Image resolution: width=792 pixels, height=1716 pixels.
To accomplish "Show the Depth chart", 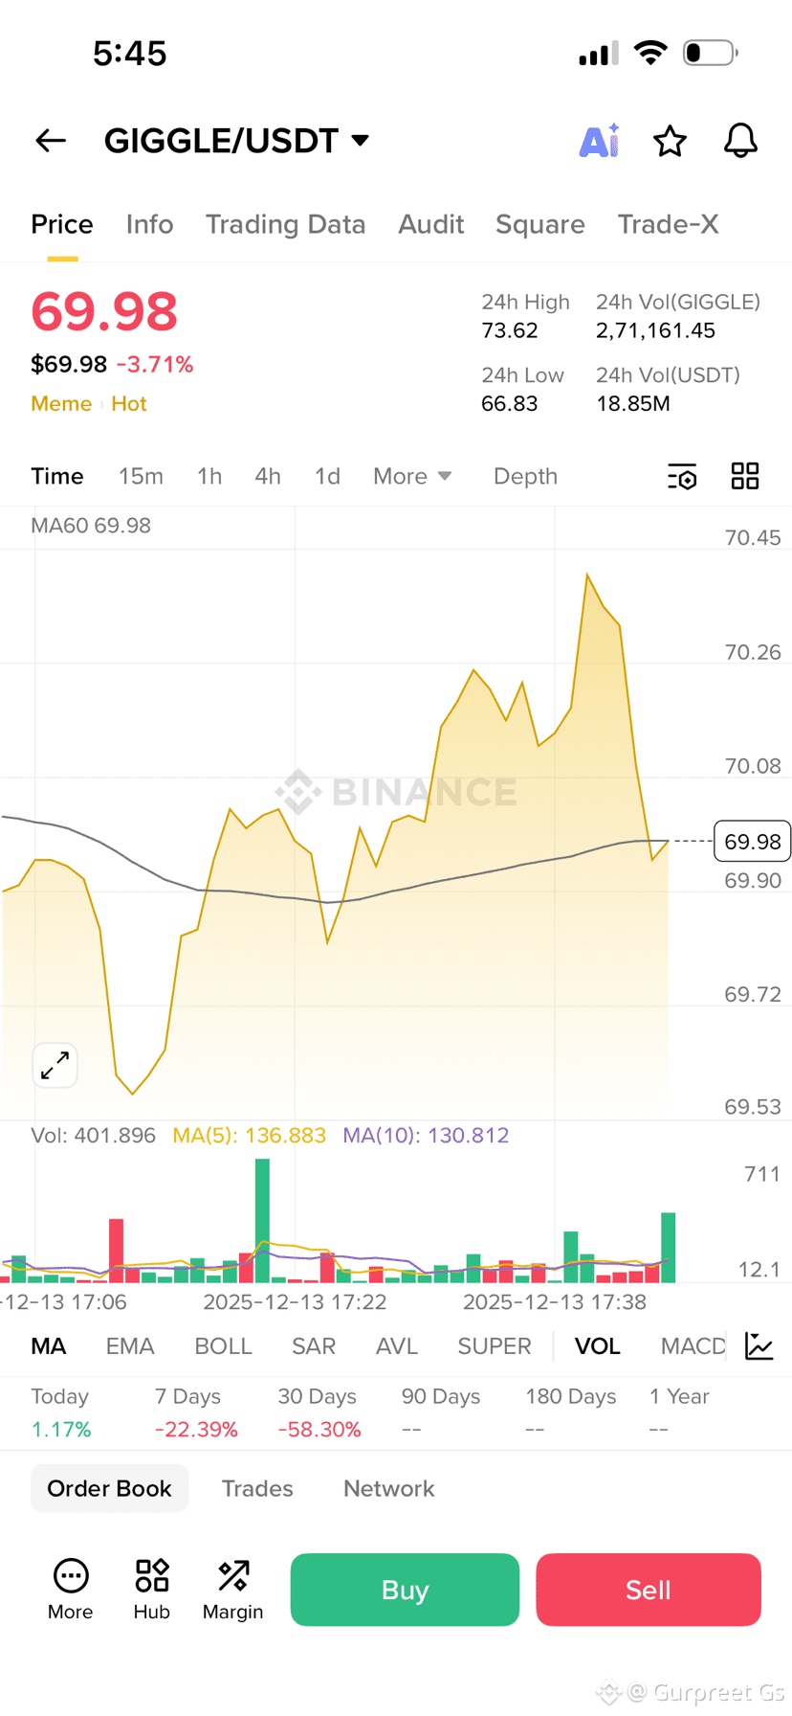I will coord(525,476).
